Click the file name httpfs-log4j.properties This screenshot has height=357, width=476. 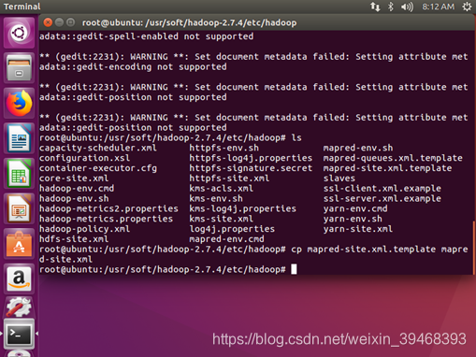click(251, 158)
